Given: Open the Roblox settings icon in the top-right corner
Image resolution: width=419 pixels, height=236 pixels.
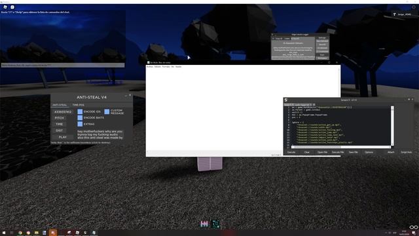Looking at the screenshot, I should [x=414, y=7].
